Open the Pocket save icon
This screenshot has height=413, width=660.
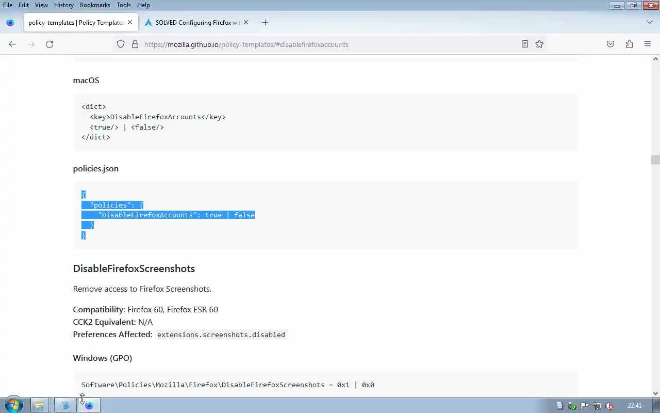(x=610, y=44)
